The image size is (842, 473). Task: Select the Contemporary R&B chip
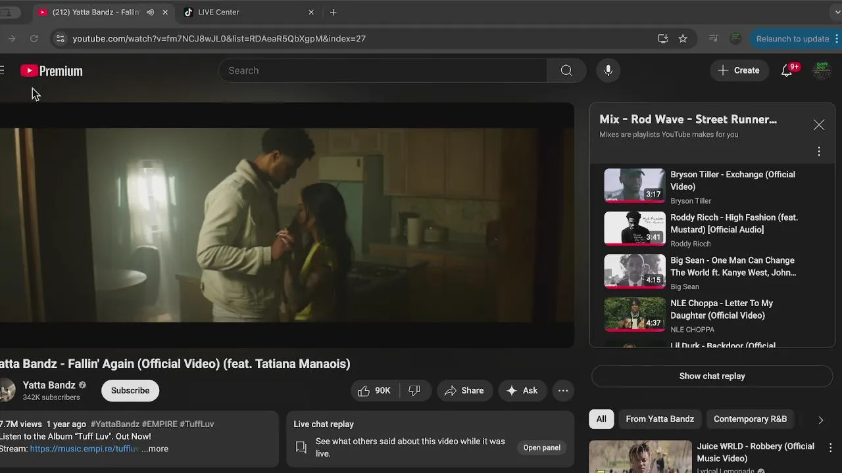(750, 419)
